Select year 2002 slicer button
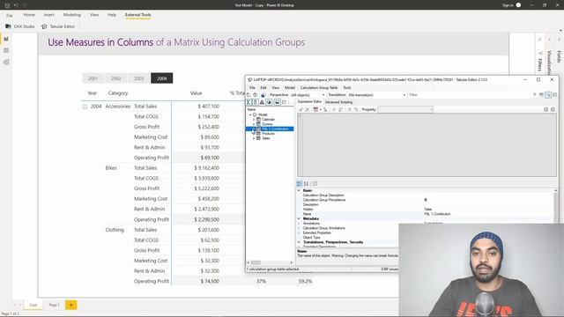Viewport: 564px width, 317px height. [115, 78]
